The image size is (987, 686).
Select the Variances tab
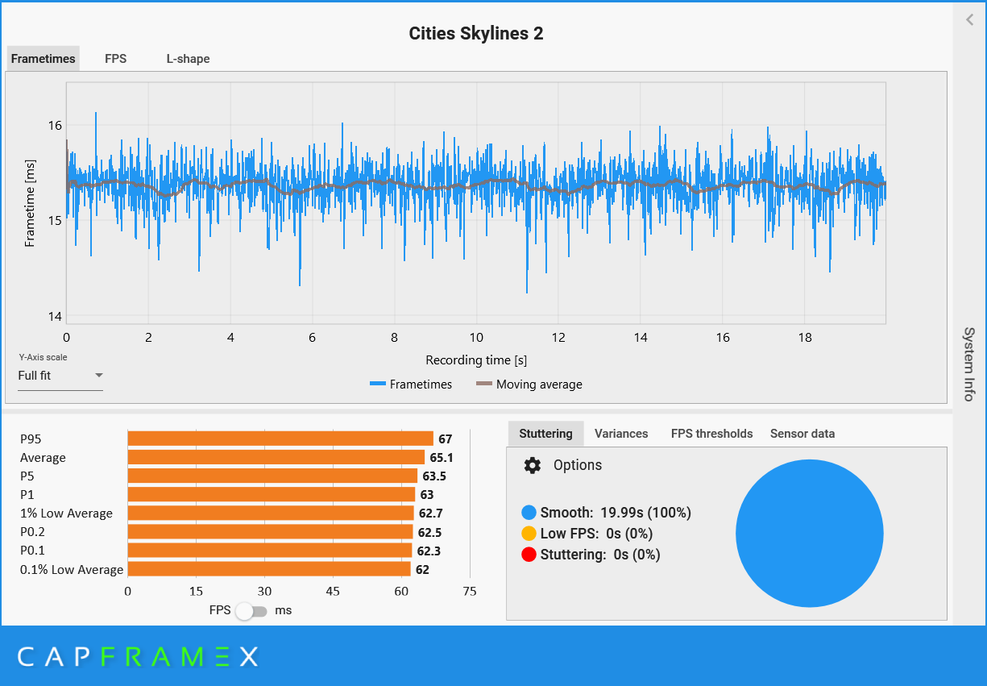click(621, 434)
